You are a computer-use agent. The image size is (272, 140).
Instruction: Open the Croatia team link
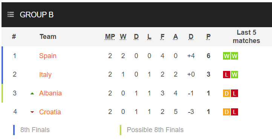50,112
